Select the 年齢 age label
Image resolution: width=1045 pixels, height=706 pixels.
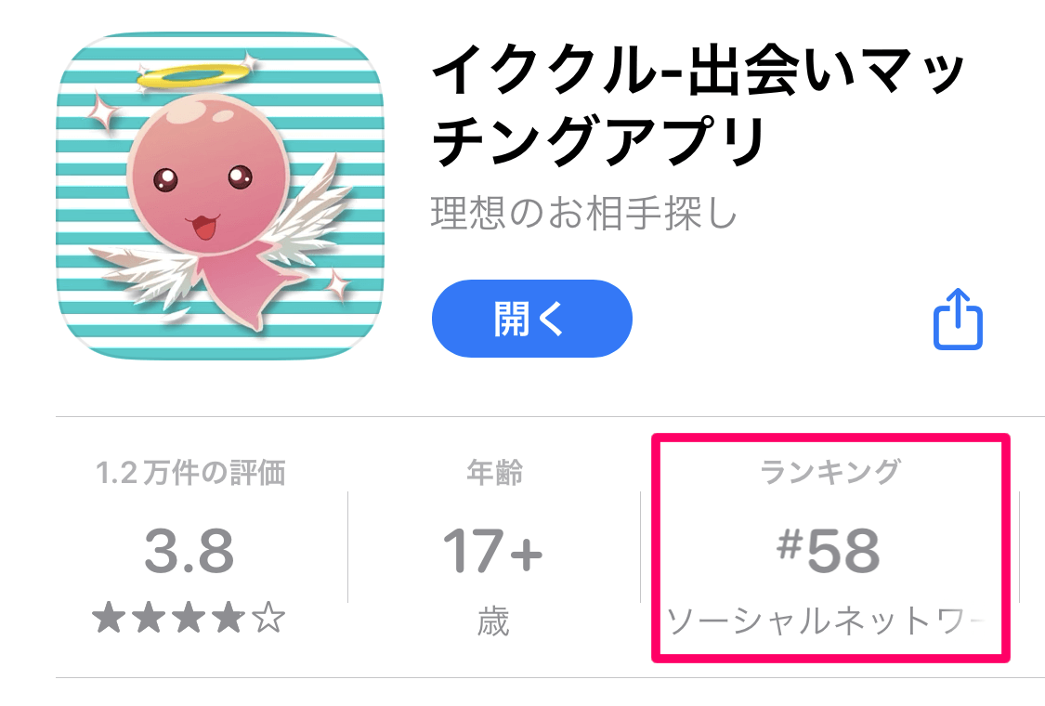point(493,474)
